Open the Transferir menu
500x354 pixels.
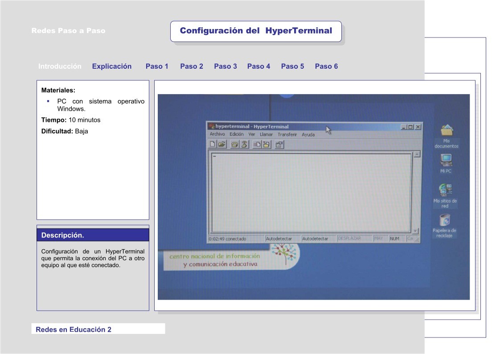click(287, 134)
